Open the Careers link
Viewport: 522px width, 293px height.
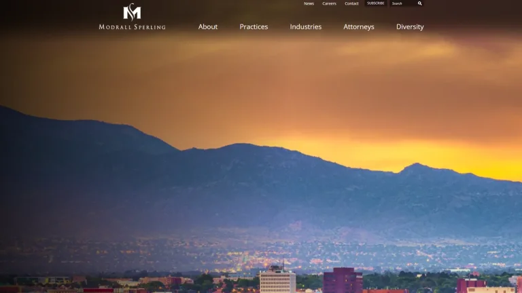pos(329,3)
